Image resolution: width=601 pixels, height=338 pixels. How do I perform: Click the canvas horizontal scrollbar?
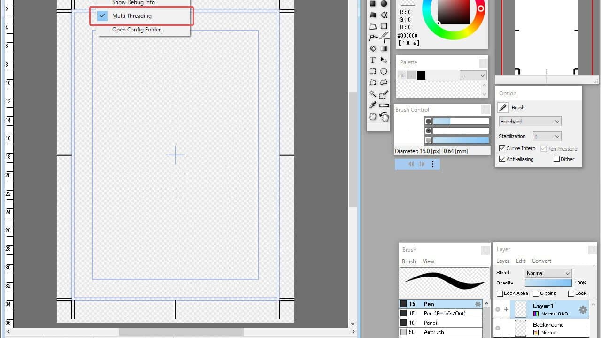(x=181, y=332)
